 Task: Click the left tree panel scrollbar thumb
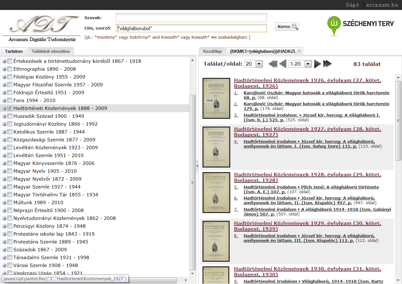(x=192, y=182)
